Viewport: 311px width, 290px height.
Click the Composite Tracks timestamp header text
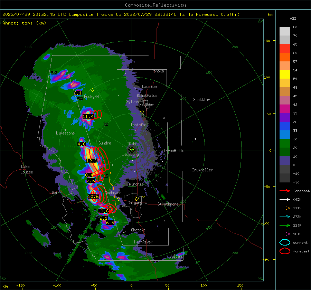click(121, 14)
